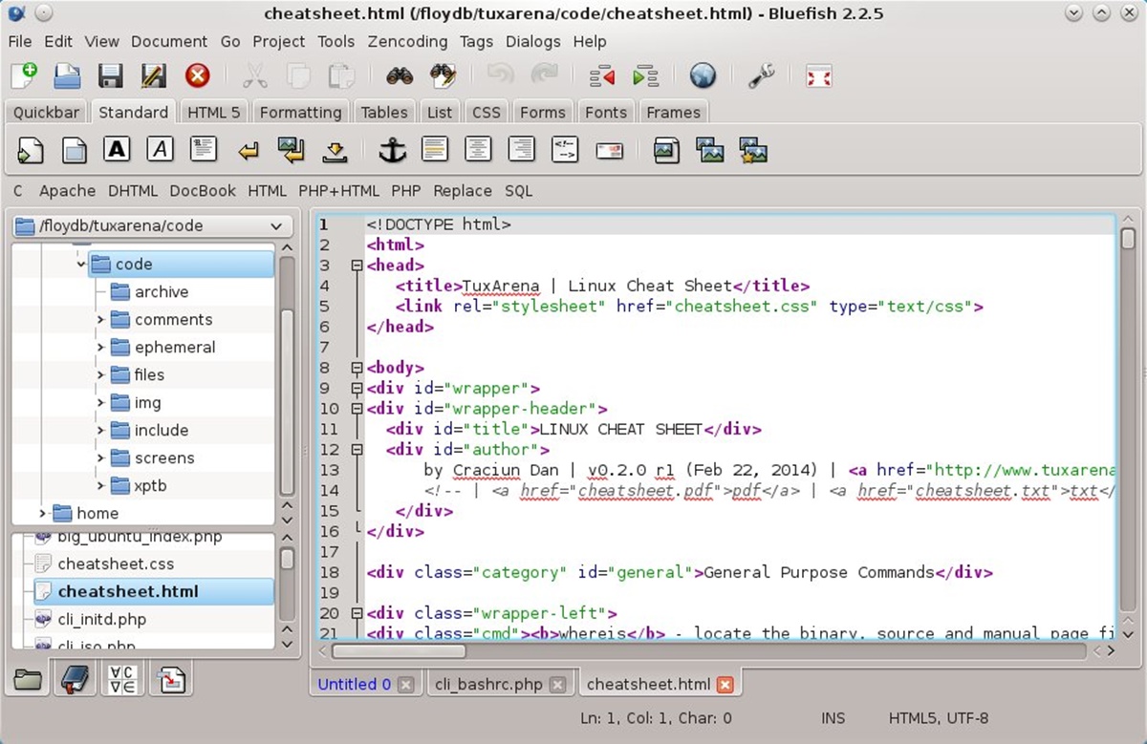Screen dimensions: 1147x744
Task: Click the Multi thumbnail icon with star
Action: coord(753,150)
